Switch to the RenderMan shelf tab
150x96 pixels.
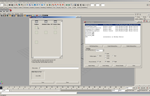84,7
